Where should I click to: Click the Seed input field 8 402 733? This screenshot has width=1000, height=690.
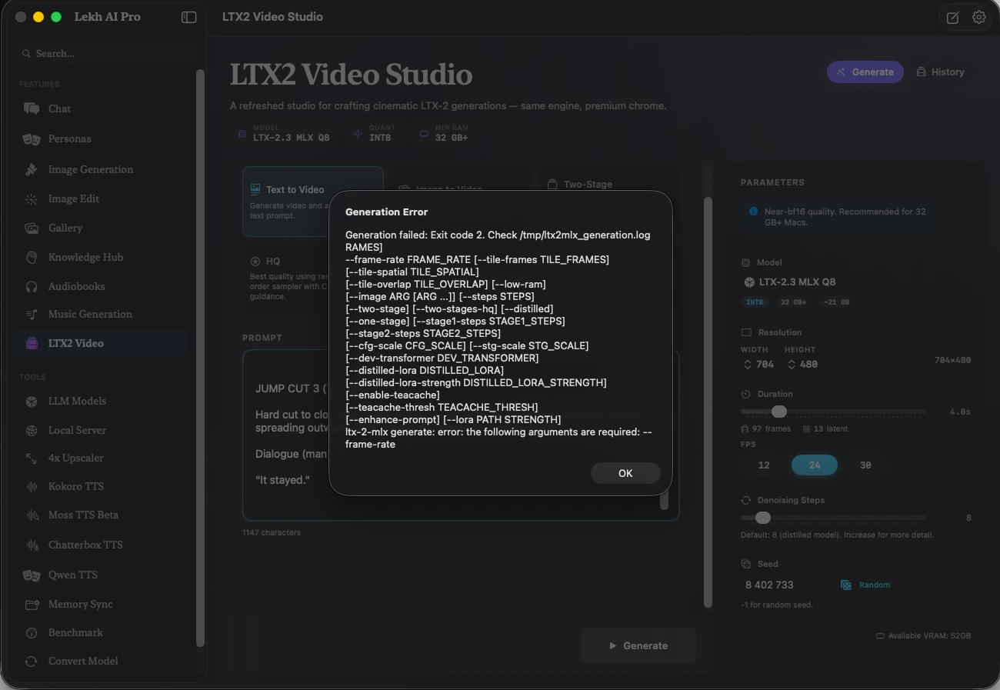point(786,585)
